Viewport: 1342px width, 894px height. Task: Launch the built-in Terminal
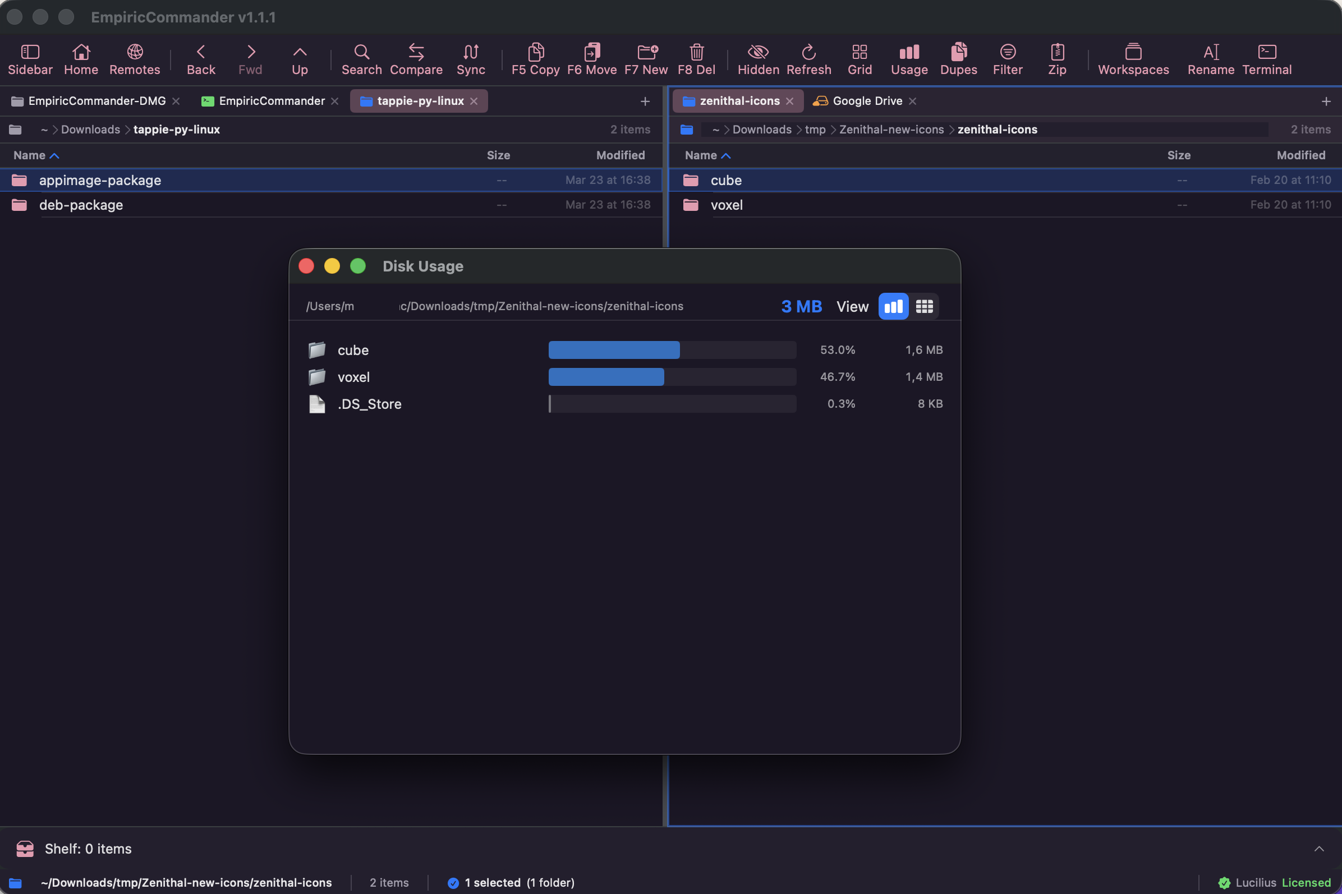point(1266,59)
